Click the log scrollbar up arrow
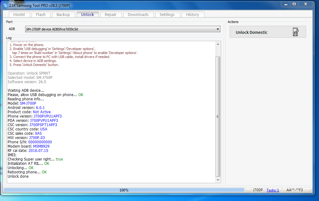This screenshot has width=319, height=201. (218, 44)
